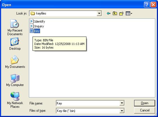The width and height of the screenshot is (158, 117).
Task: Expand the Look in folder dropdown
Action: point(99,13)
